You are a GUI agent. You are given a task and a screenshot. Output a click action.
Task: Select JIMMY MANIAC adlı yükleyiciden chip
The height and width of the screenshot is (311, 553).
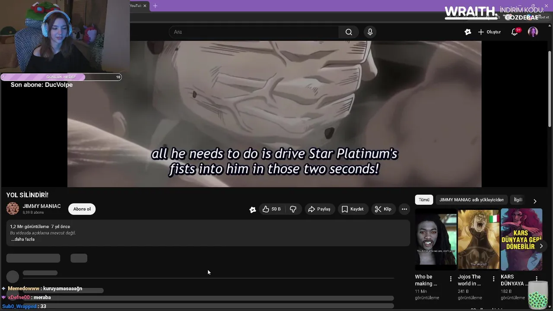coord(471,200)
